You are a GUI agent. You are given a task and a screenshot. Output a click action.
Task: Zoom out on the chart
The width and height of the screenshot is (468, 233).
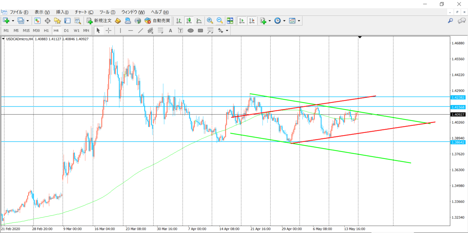[220, 21]
